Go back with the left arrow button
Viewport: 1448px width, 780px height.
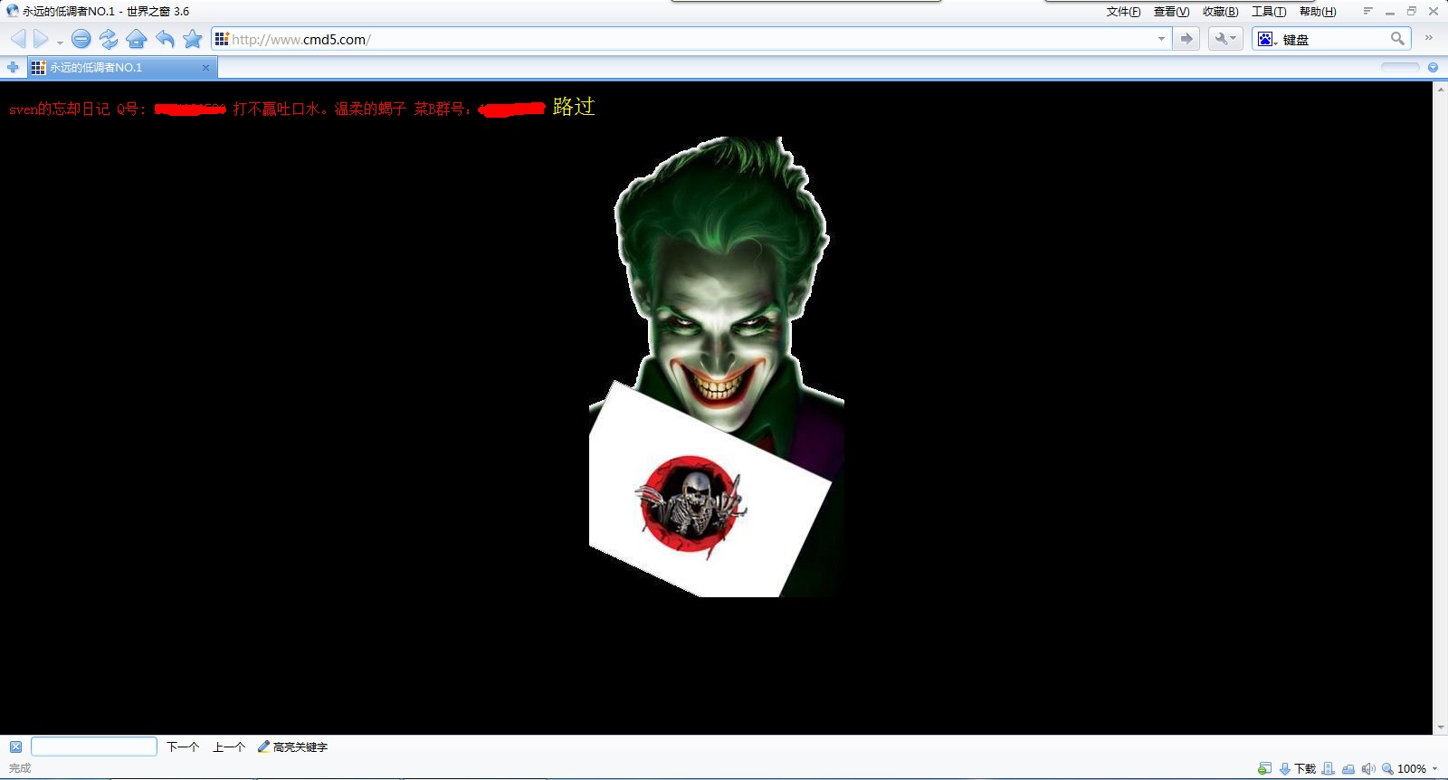coord(18,39)
